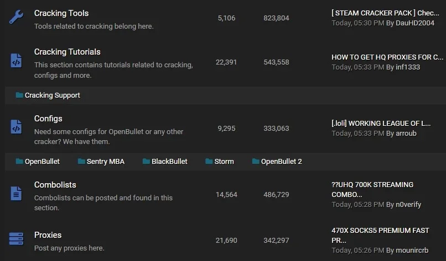Click the server stack icon beside Proxies
The image size is (446, 261).
tap(16, 238)
